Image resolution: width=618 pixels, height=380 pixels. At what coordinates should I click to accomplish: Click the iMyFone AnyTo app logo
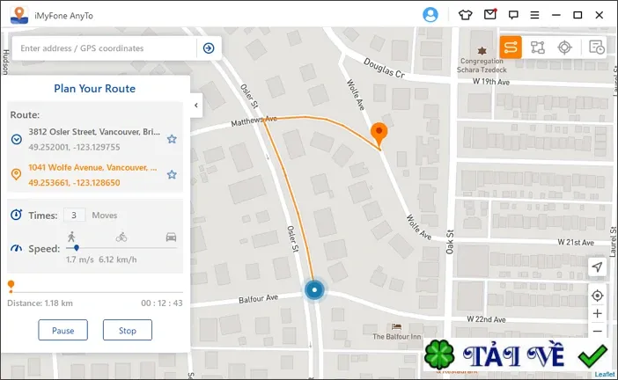(19, 15)
